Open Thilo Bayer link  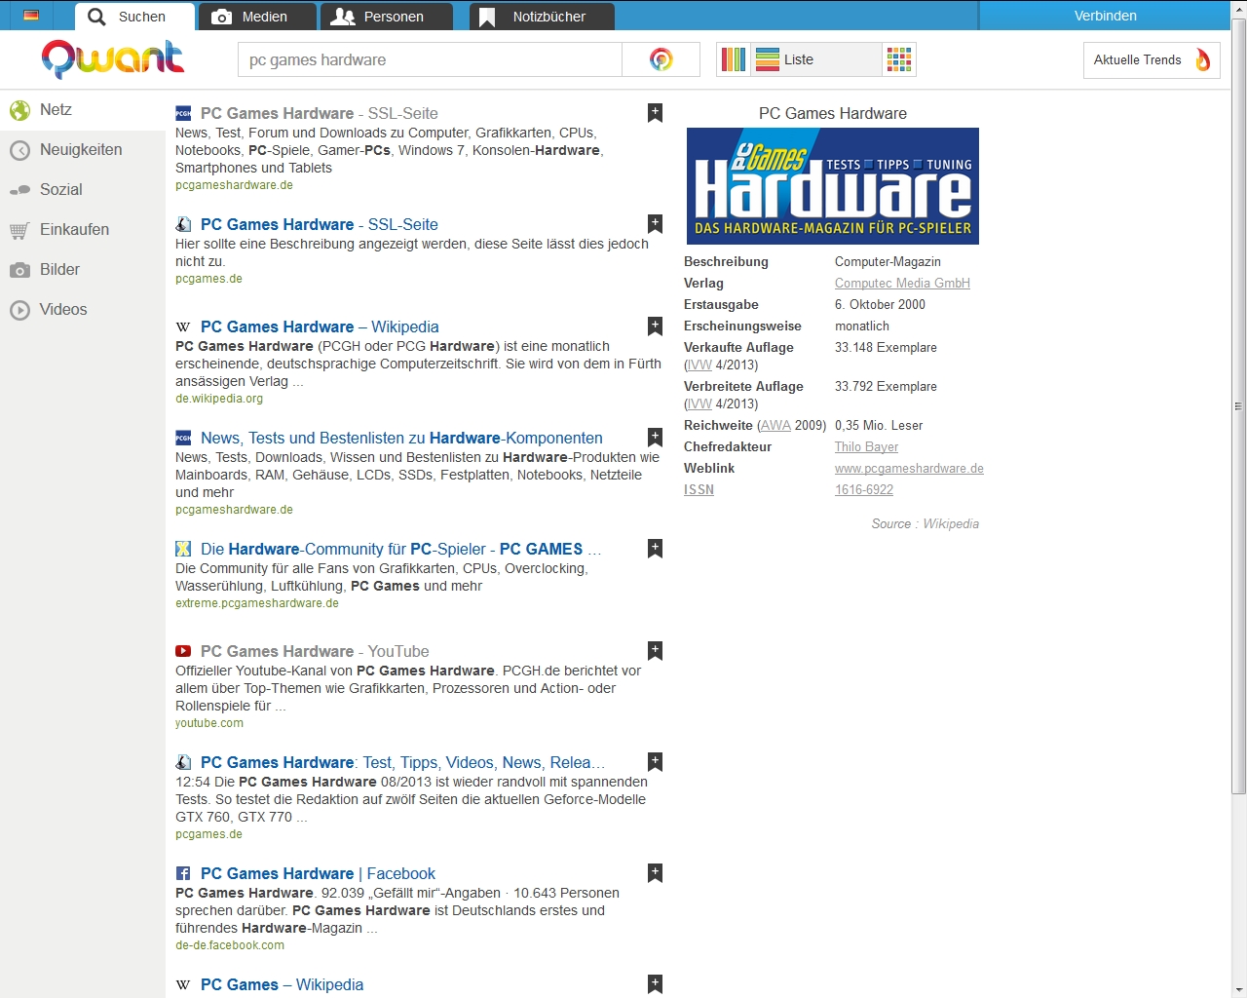(866, 447)
